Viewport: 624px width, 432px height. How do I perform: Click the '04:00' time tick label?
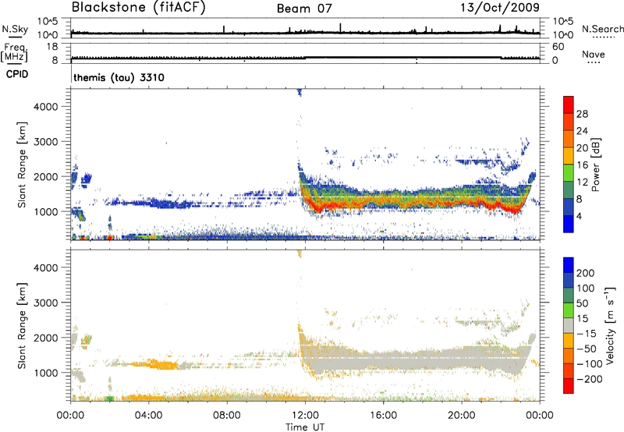[148, 416]
